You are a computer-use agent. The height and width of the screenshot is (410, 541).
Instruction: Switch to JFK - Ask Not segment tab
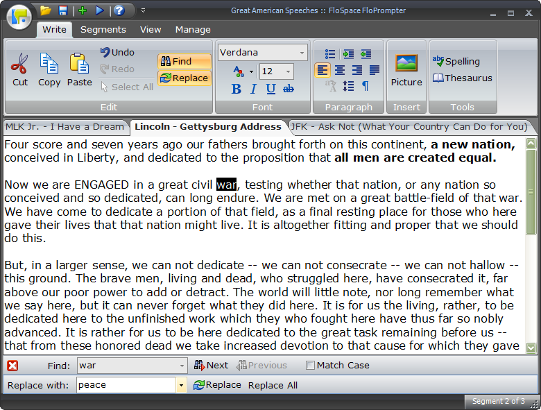pyautogui.click(x=409, y=127)
